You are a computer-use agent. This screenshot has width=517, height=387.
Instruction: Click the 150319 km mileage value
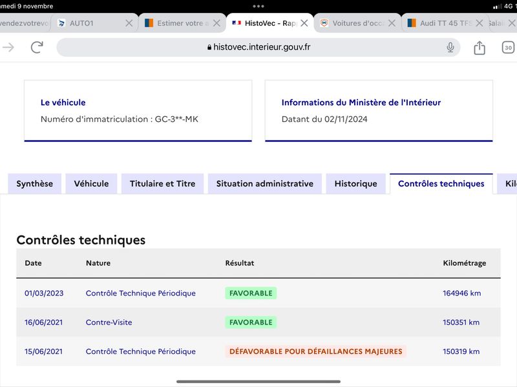pos(461,352)
